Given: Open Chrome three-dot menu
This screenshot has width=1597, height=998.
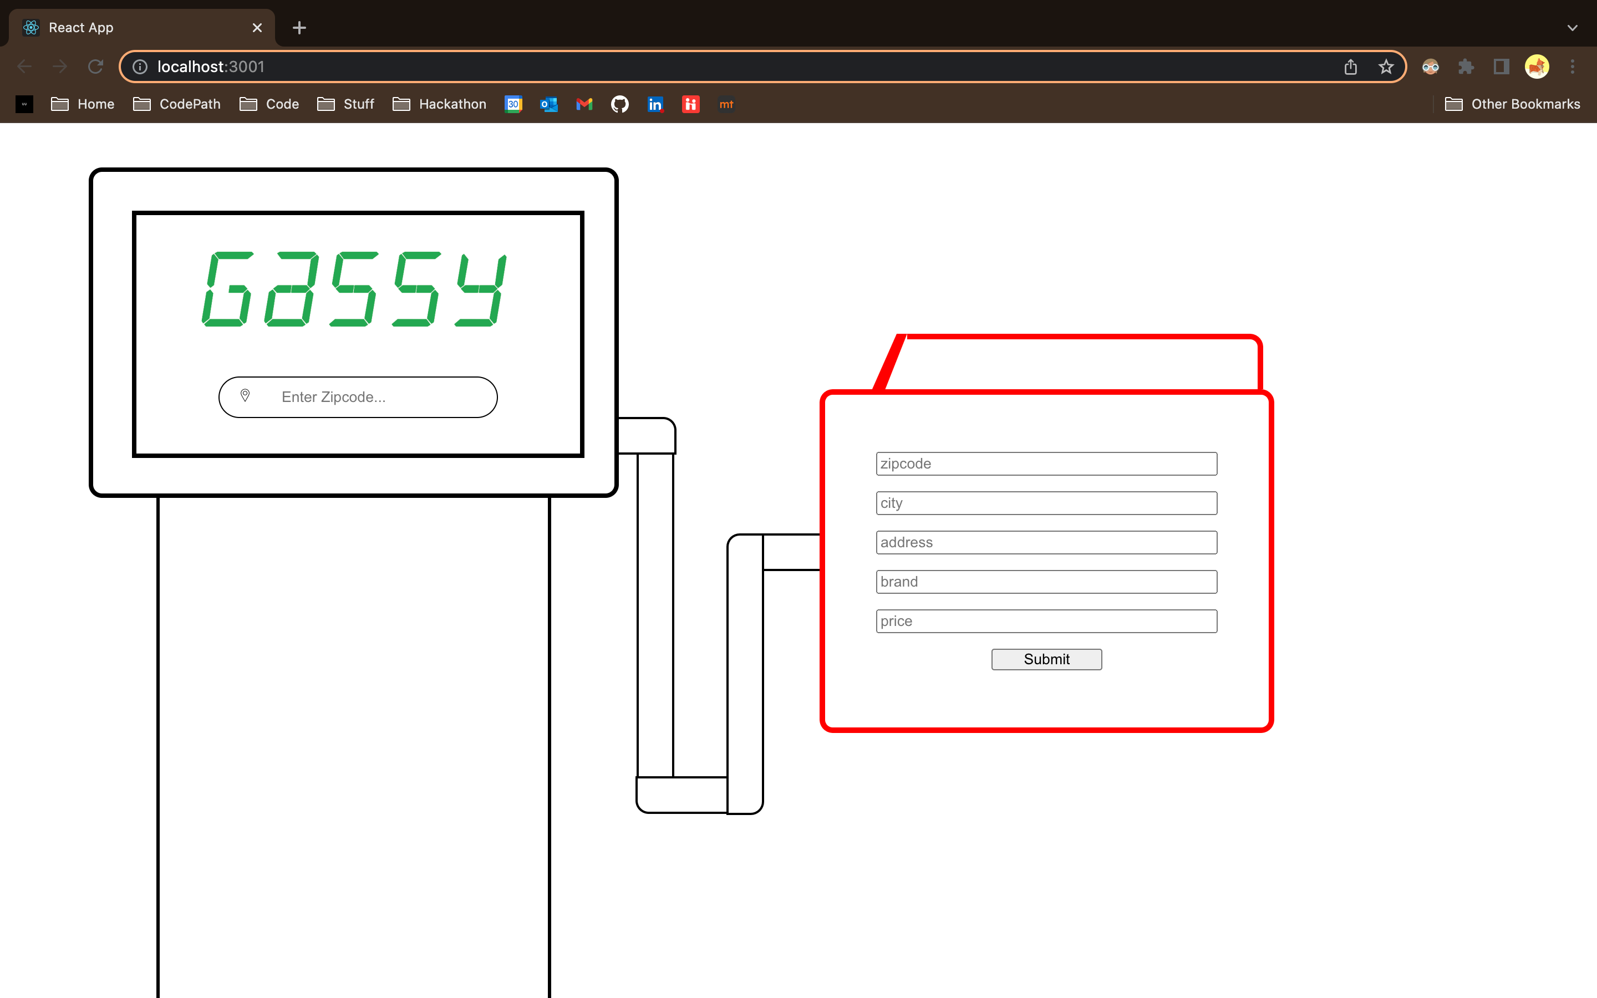Looking at the screenshot, I should pos(1573,67).
